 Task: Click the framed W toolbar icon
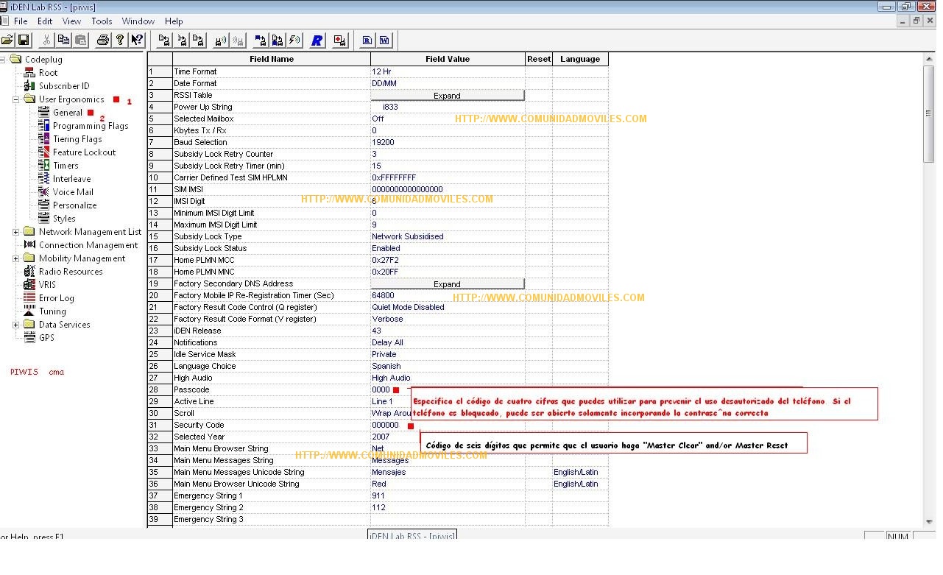click(384, 40)
